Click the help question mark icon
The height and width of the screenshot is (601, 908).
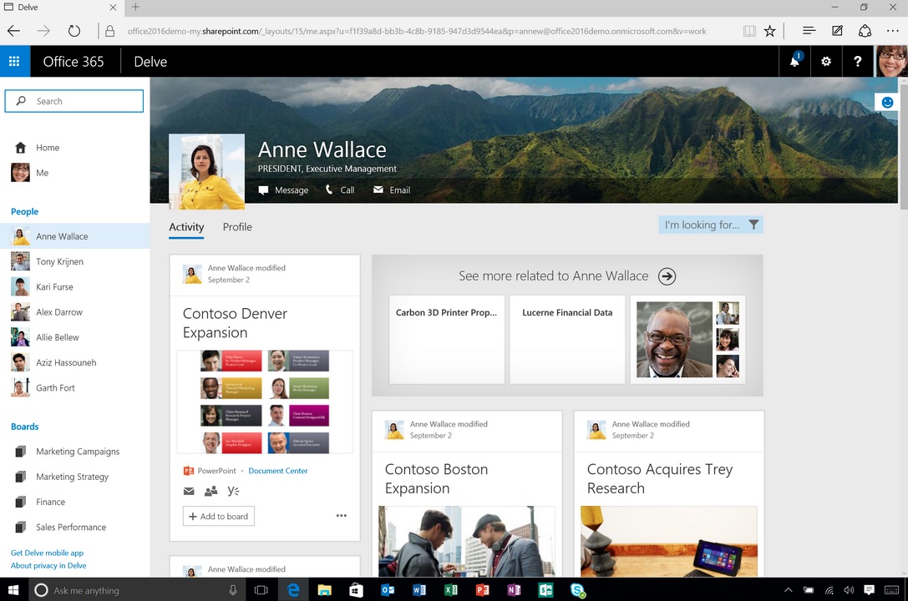(858, 61)
